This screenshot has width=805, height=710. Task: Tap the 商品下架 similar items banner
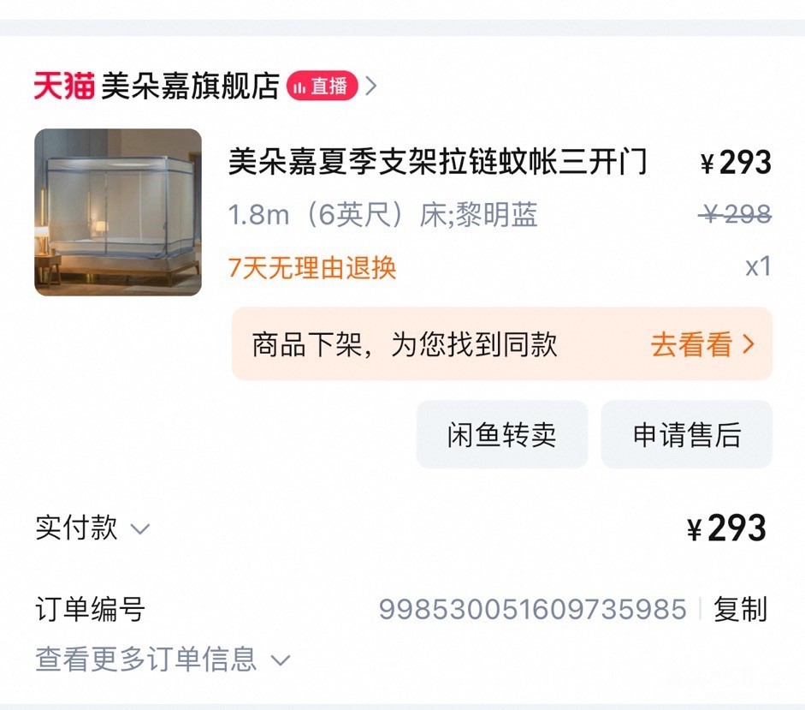tap(405, 344)
